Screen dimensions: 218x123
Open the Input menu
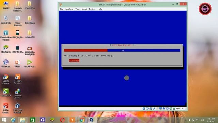pos(84,9)
